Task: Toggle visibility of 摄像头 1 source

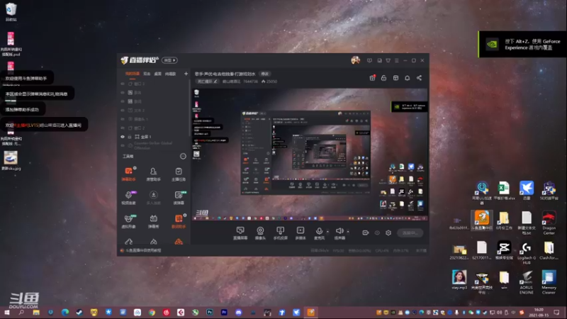Action: (x=123, y=119)
